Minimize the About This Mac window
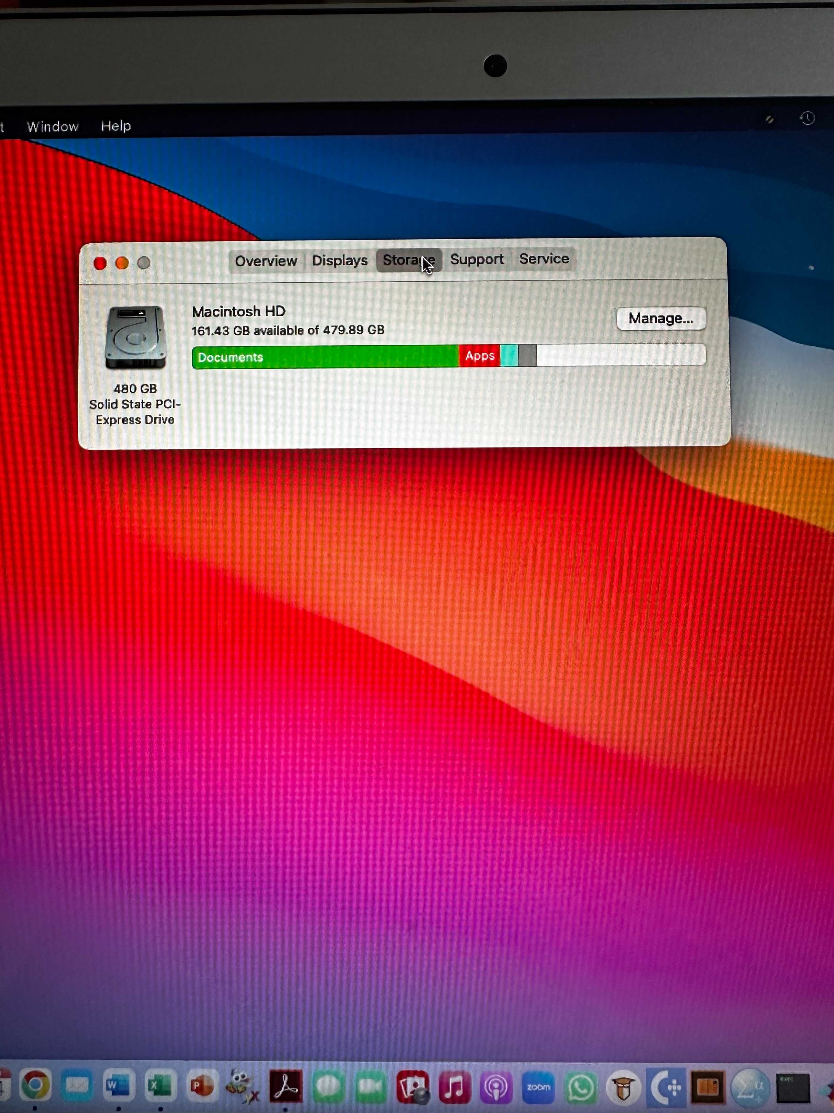 point(122,263)
